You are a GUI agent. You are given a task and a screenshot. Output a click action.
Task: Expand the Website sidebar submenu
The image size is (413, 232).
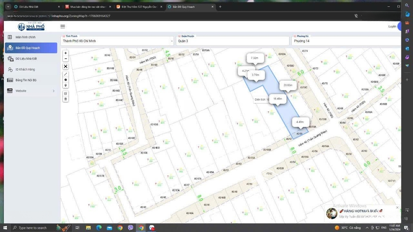point(54,91)
